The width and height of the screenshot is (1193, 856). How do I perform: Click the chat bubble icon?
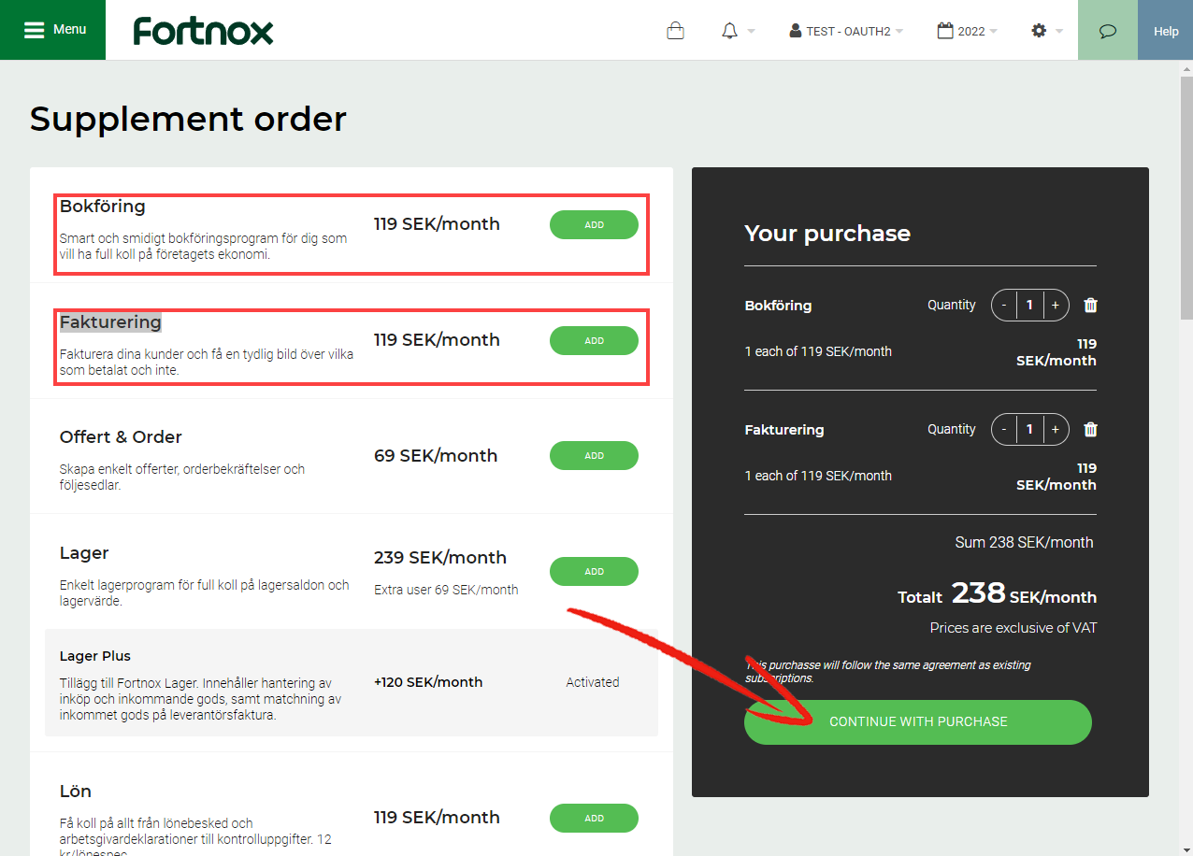tap(1107, 30)
